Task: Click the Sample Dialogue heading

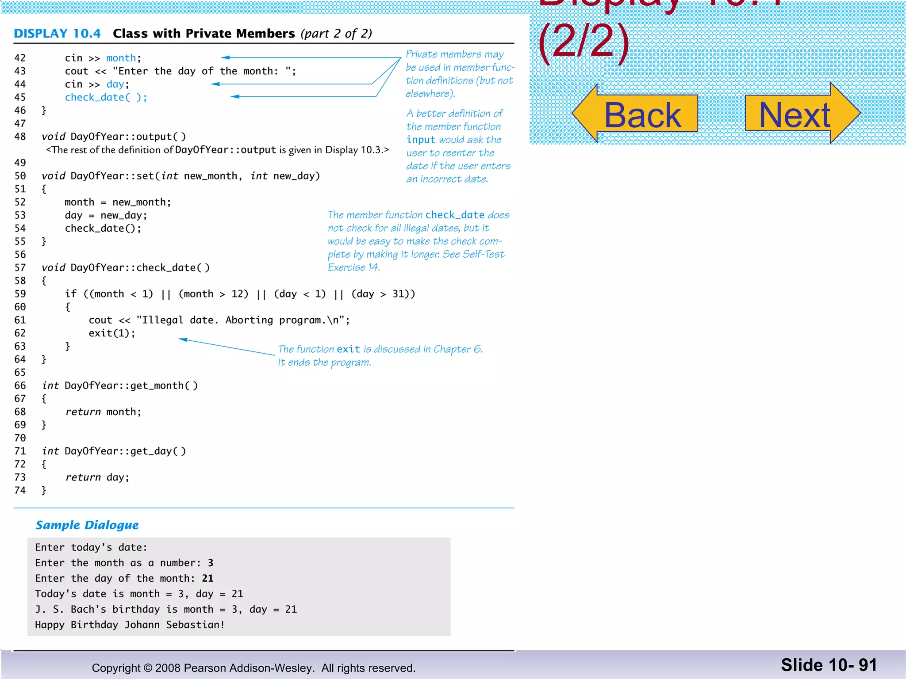Action: click(87, 525)
